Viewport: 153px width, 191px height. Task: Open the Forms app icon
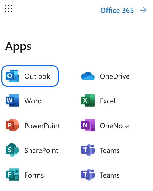coord(12,175)
